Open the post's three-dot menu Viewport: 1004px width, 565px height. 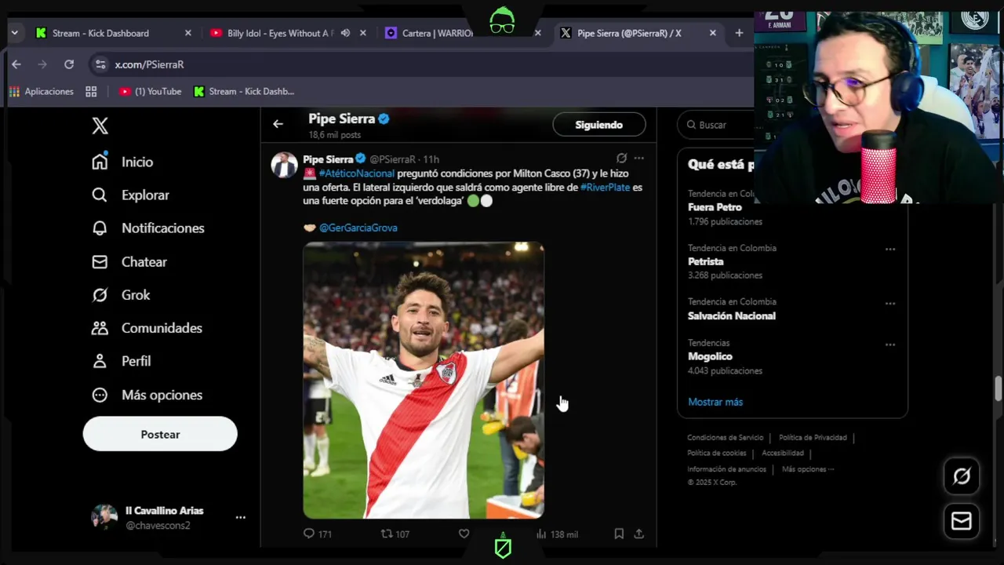(x=638, y=158)
